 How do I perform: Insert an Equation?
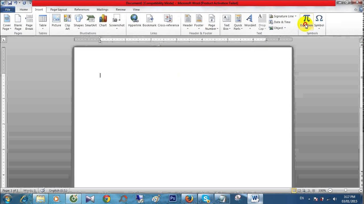306,22
